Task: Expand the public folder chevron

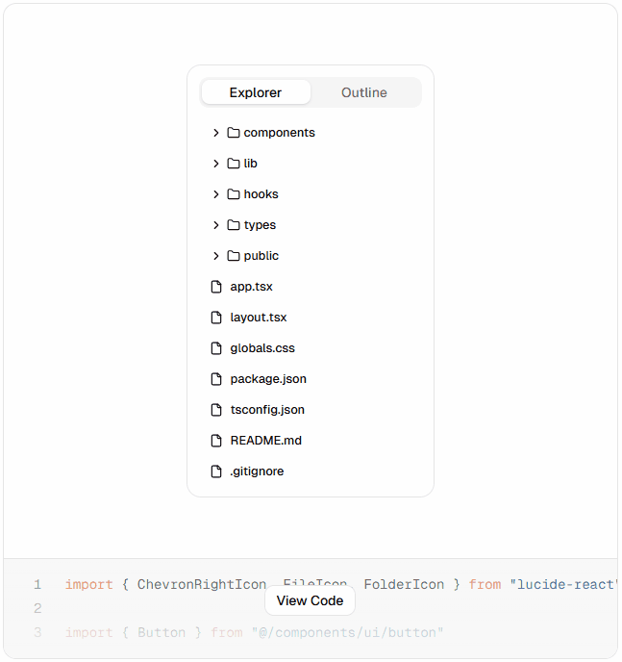Action: (216, 256)
